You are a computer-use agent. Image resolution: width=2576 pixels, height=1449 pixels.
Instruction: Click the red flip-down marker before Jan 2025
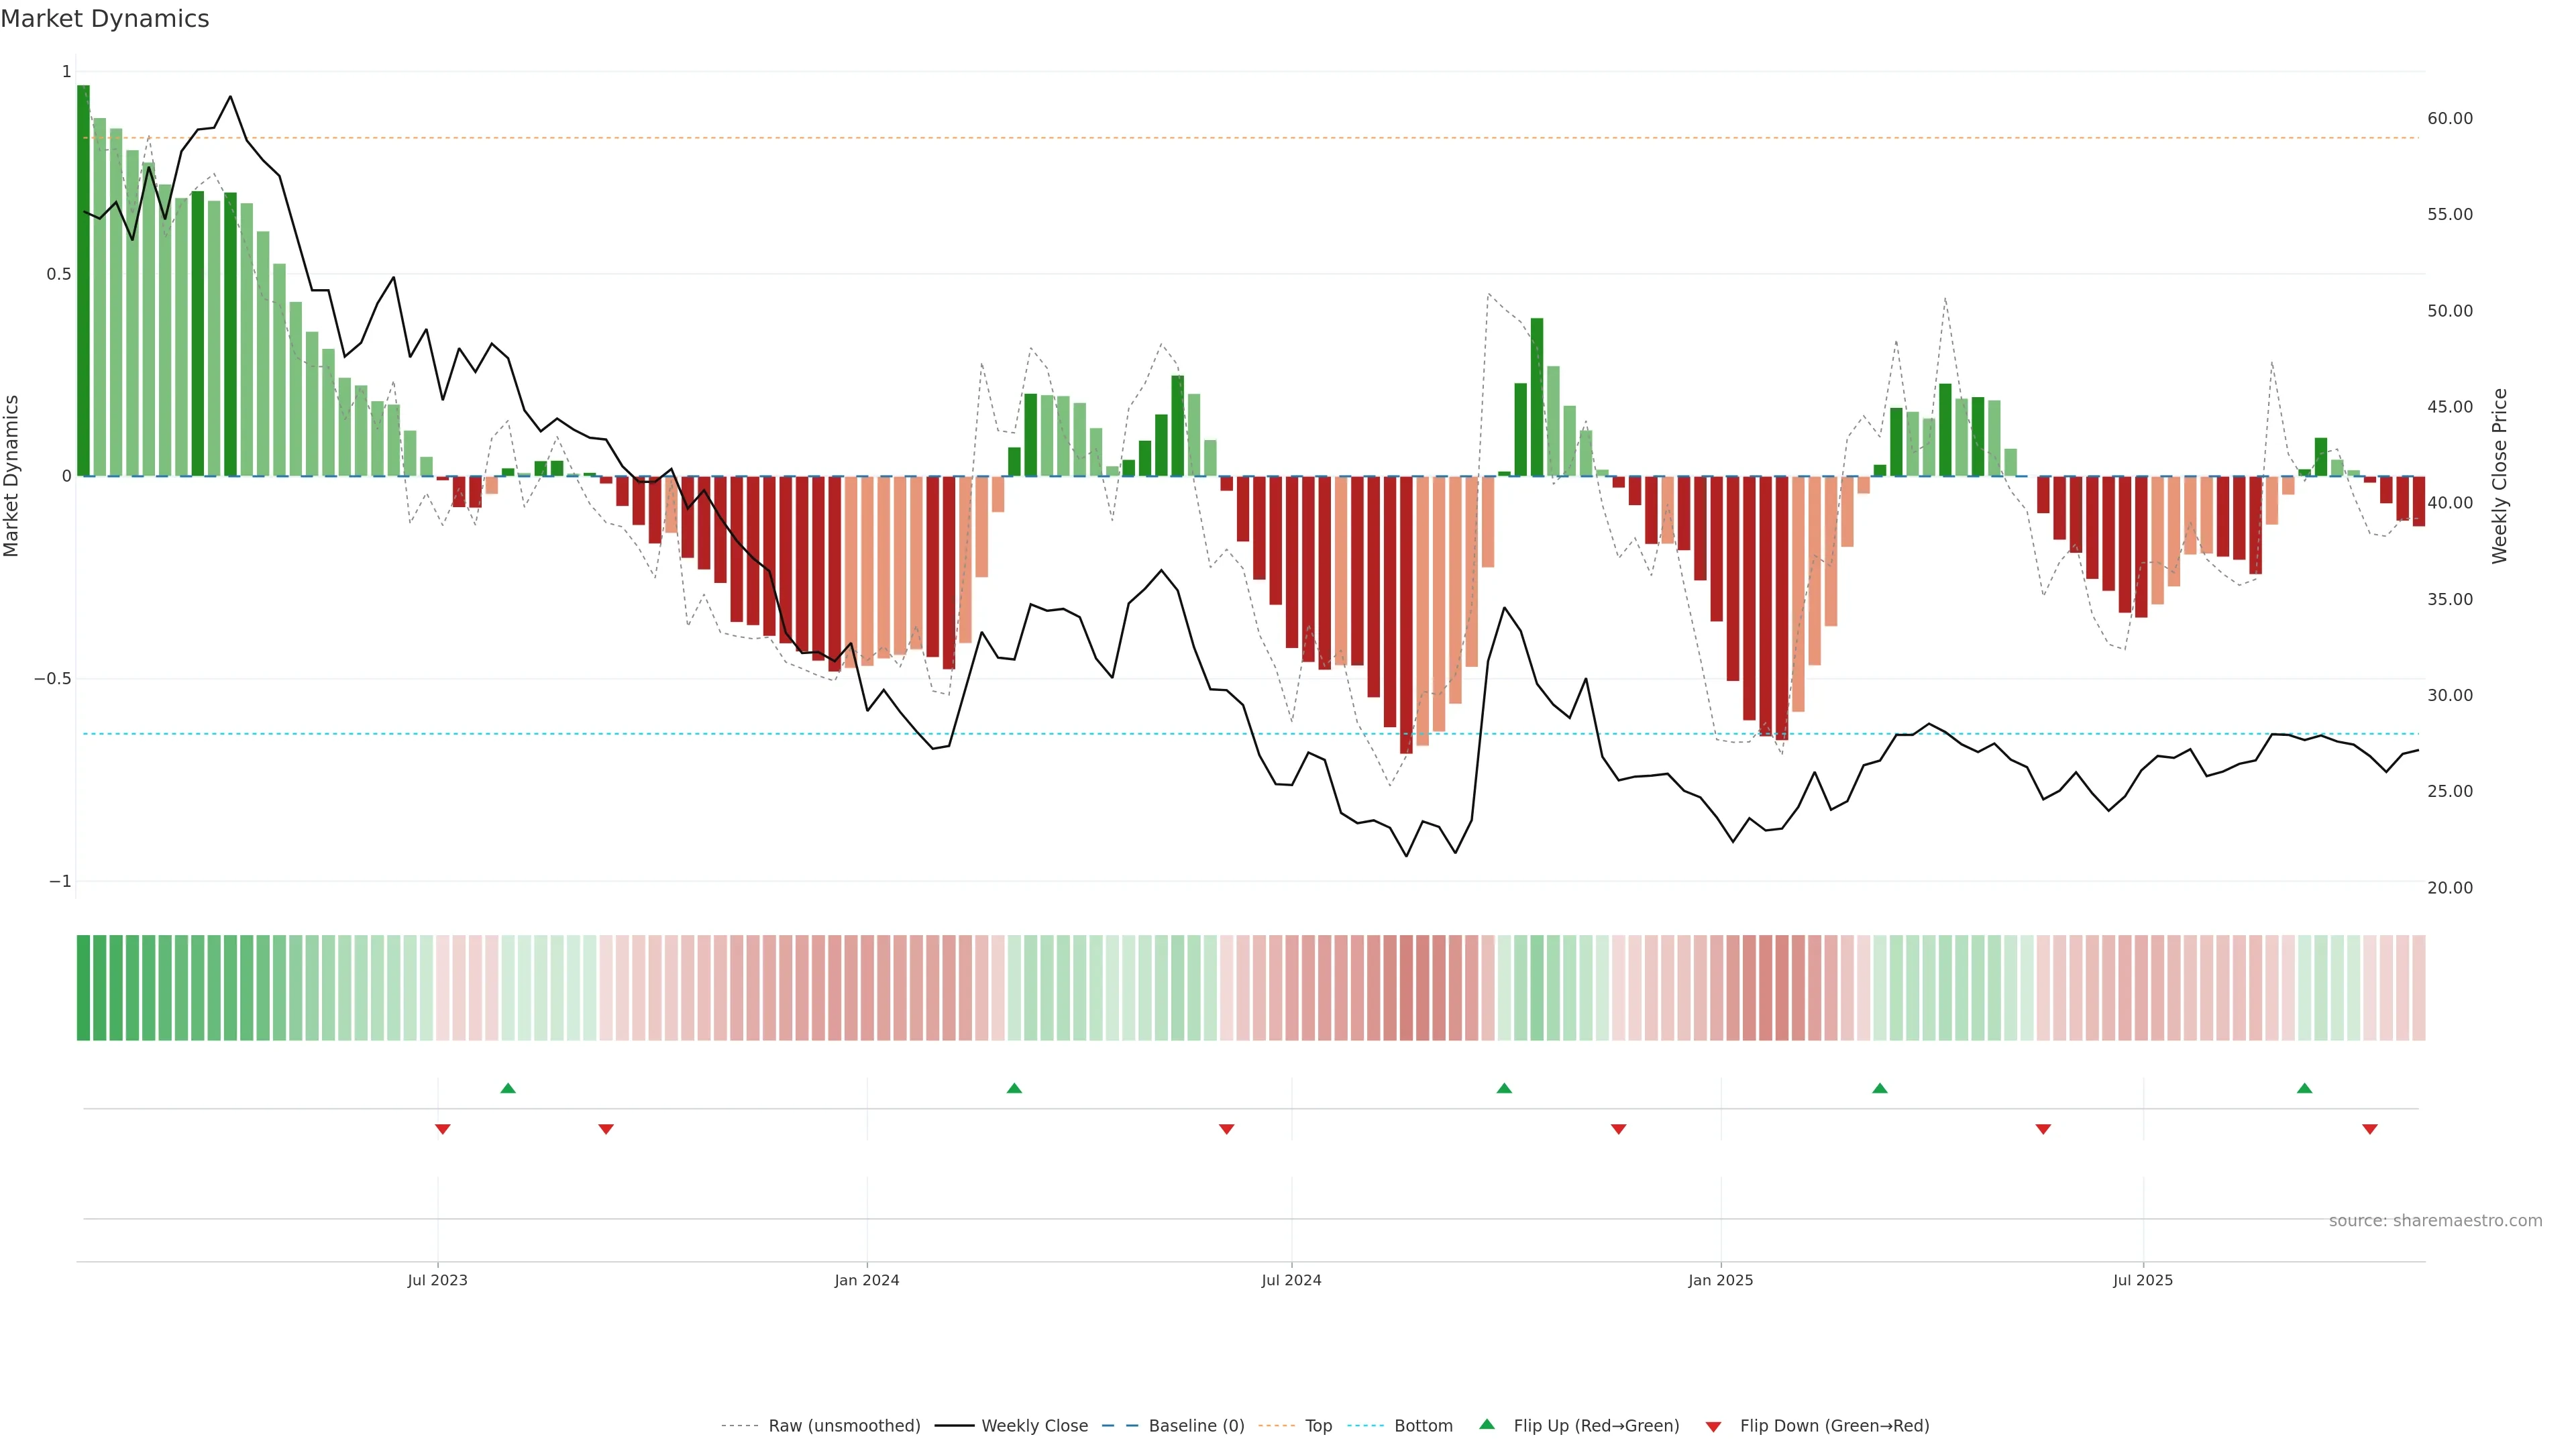[1618, 1129]
